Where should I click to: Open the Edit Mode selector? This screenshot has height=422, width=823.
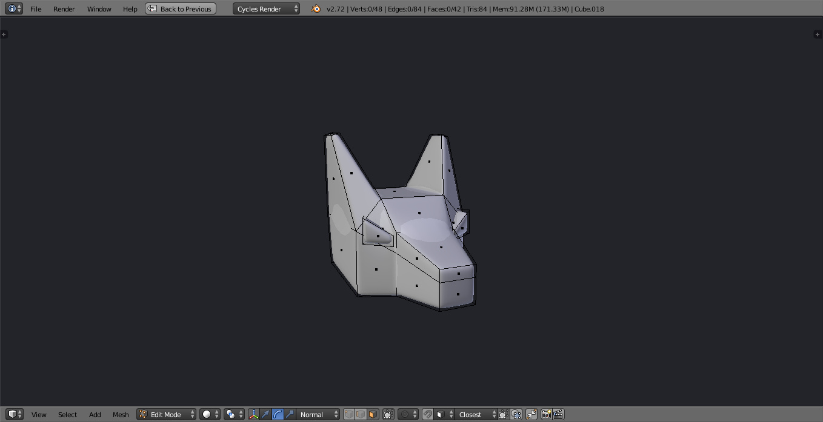[166, 414]
